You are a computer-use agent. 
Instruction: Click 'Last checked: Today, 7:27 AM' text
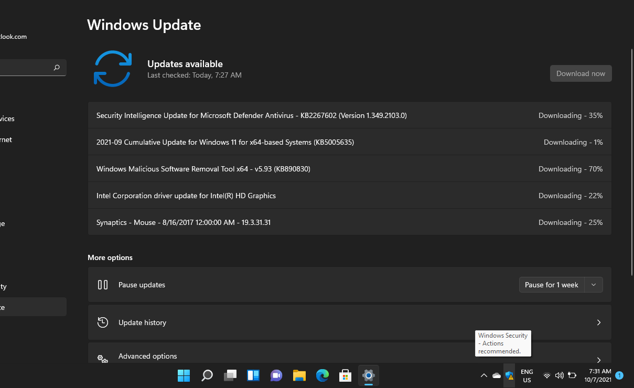pyautogui.click(x=195, y=75)
